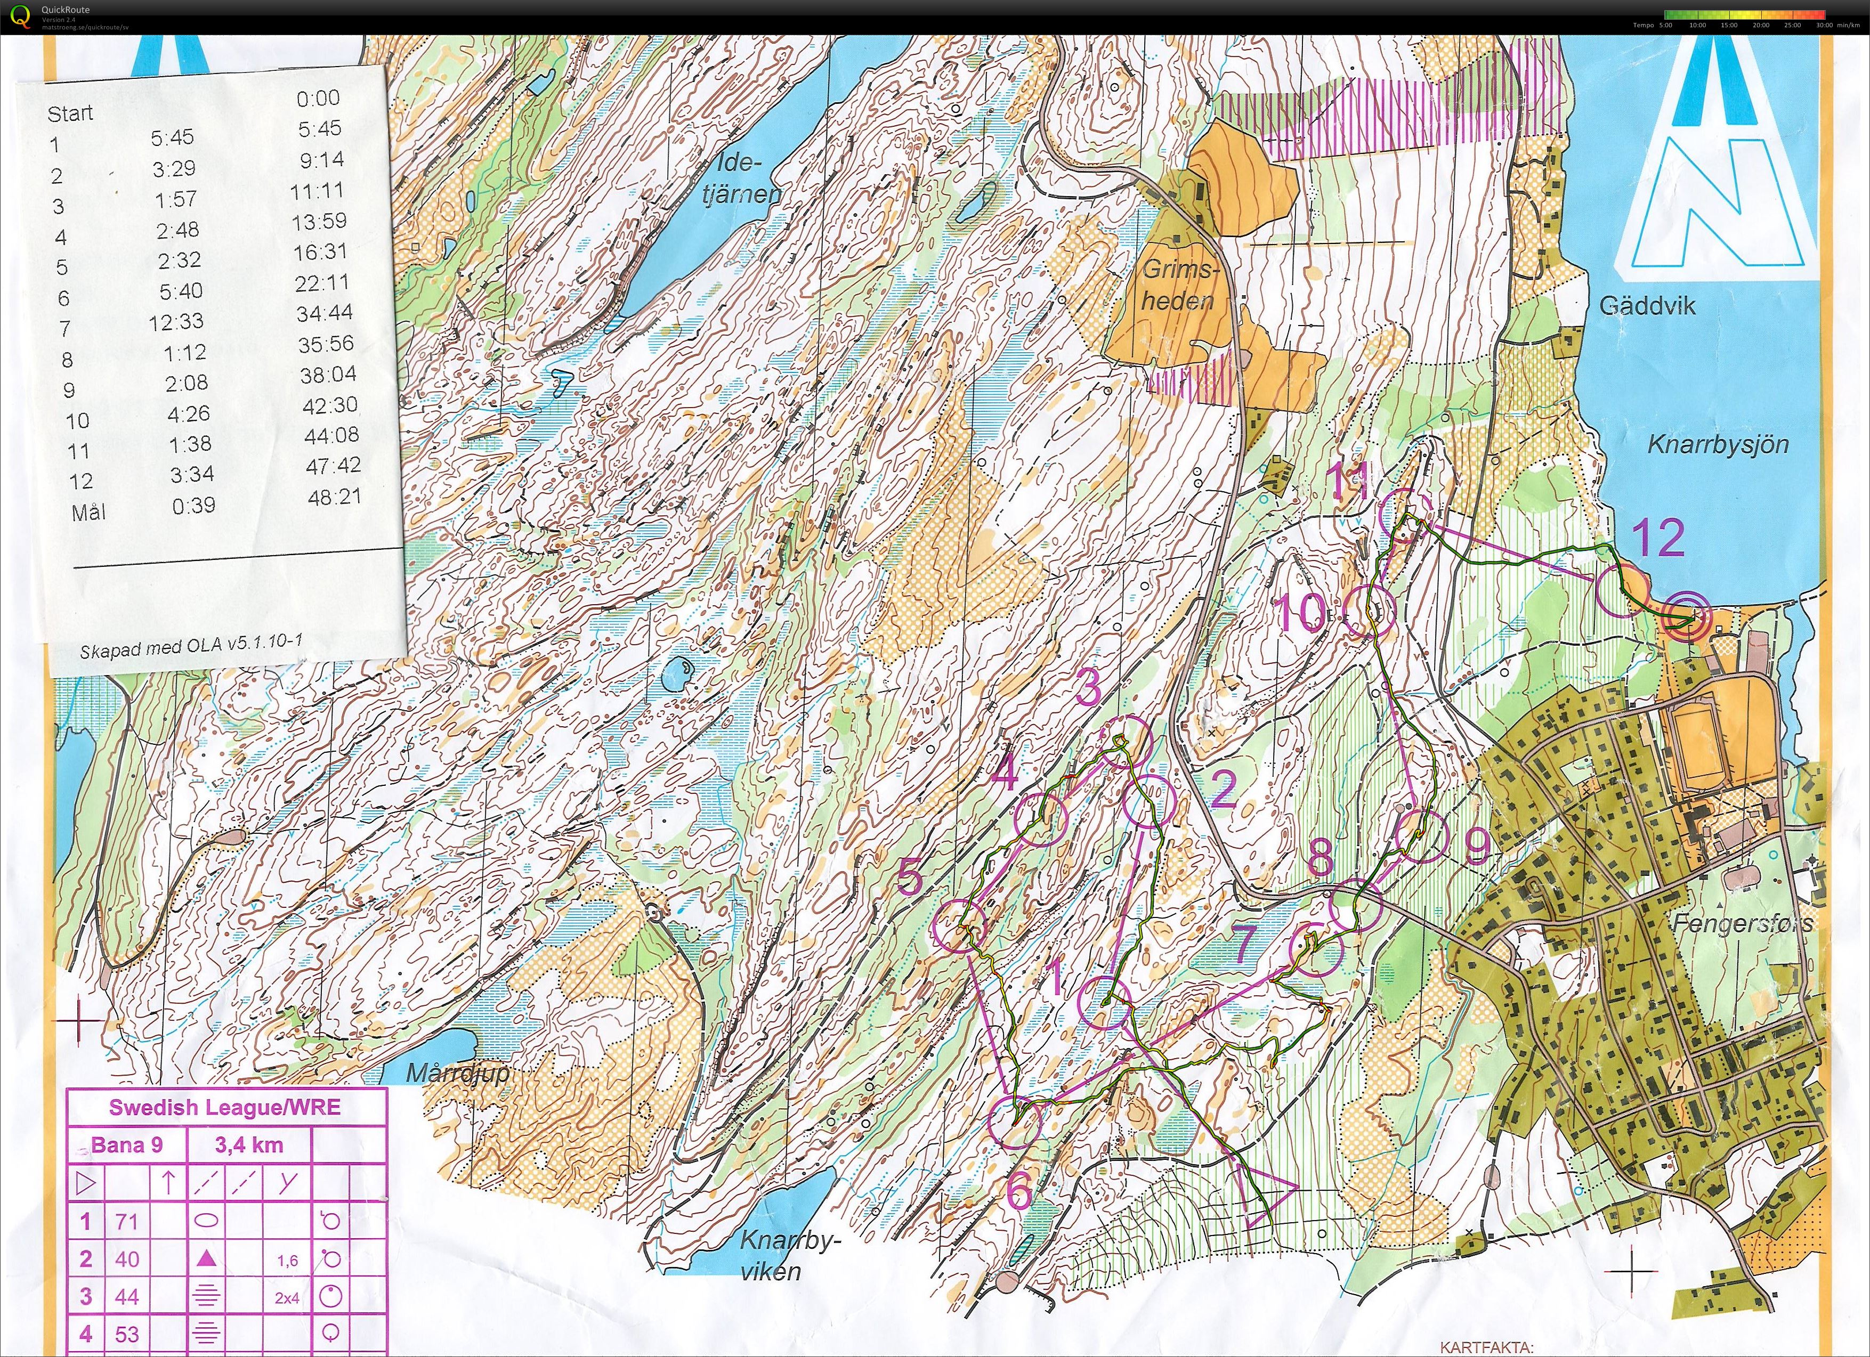Open the matstroeng.se/quickroute/sv link text
This screenshot has width=1870, height=1357.
[x=86, y=27]
